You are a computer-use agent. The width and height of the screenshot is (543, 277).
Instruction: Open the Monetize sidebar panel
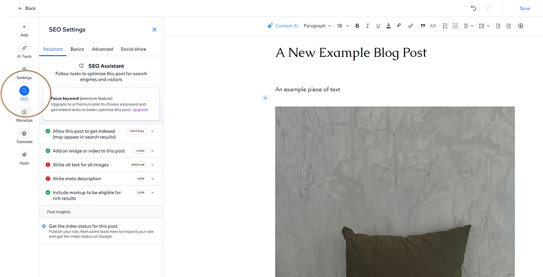(x=24, y=116)
